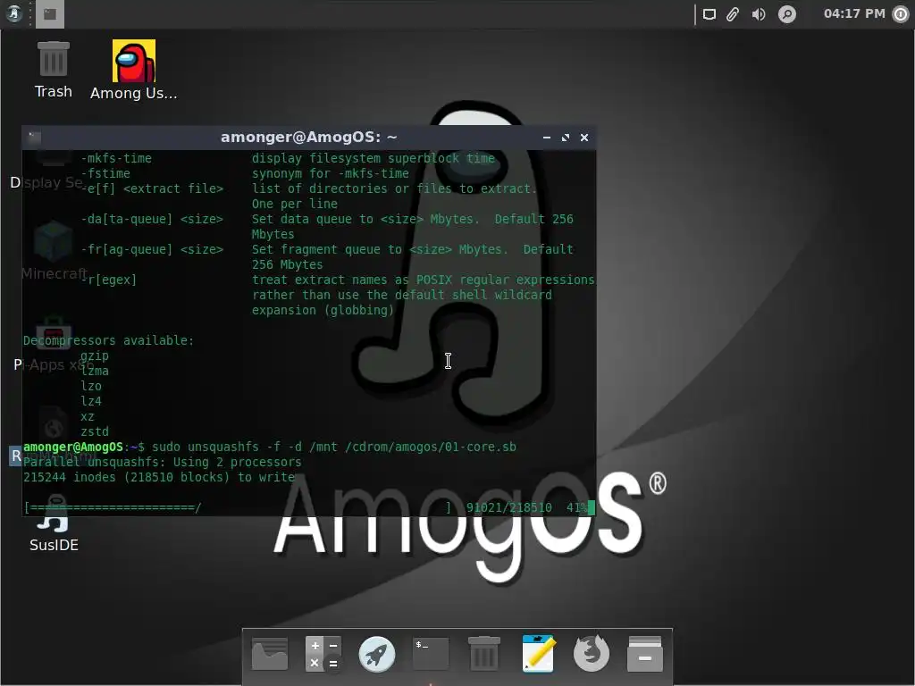Launch the notepad with pencil in dock

(x=538, y=654)
